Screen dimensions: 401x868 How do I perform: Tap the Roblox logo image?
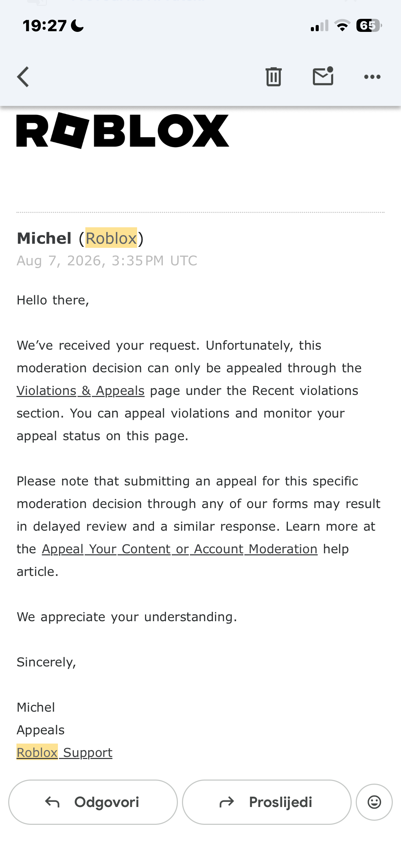(123, 131)
